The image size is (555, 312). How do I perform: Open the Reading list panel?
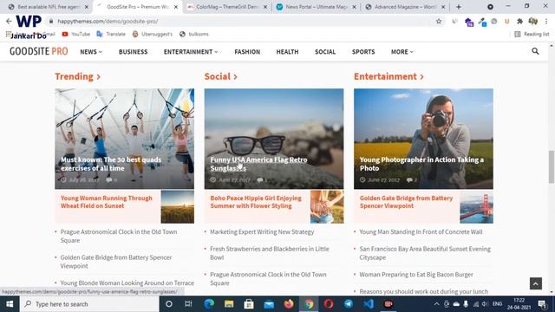click(532, 34)
